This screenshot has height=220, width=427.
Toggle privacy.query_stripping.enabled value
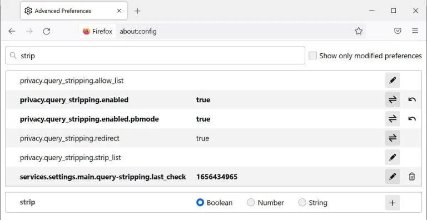click(x=392, y=100)
